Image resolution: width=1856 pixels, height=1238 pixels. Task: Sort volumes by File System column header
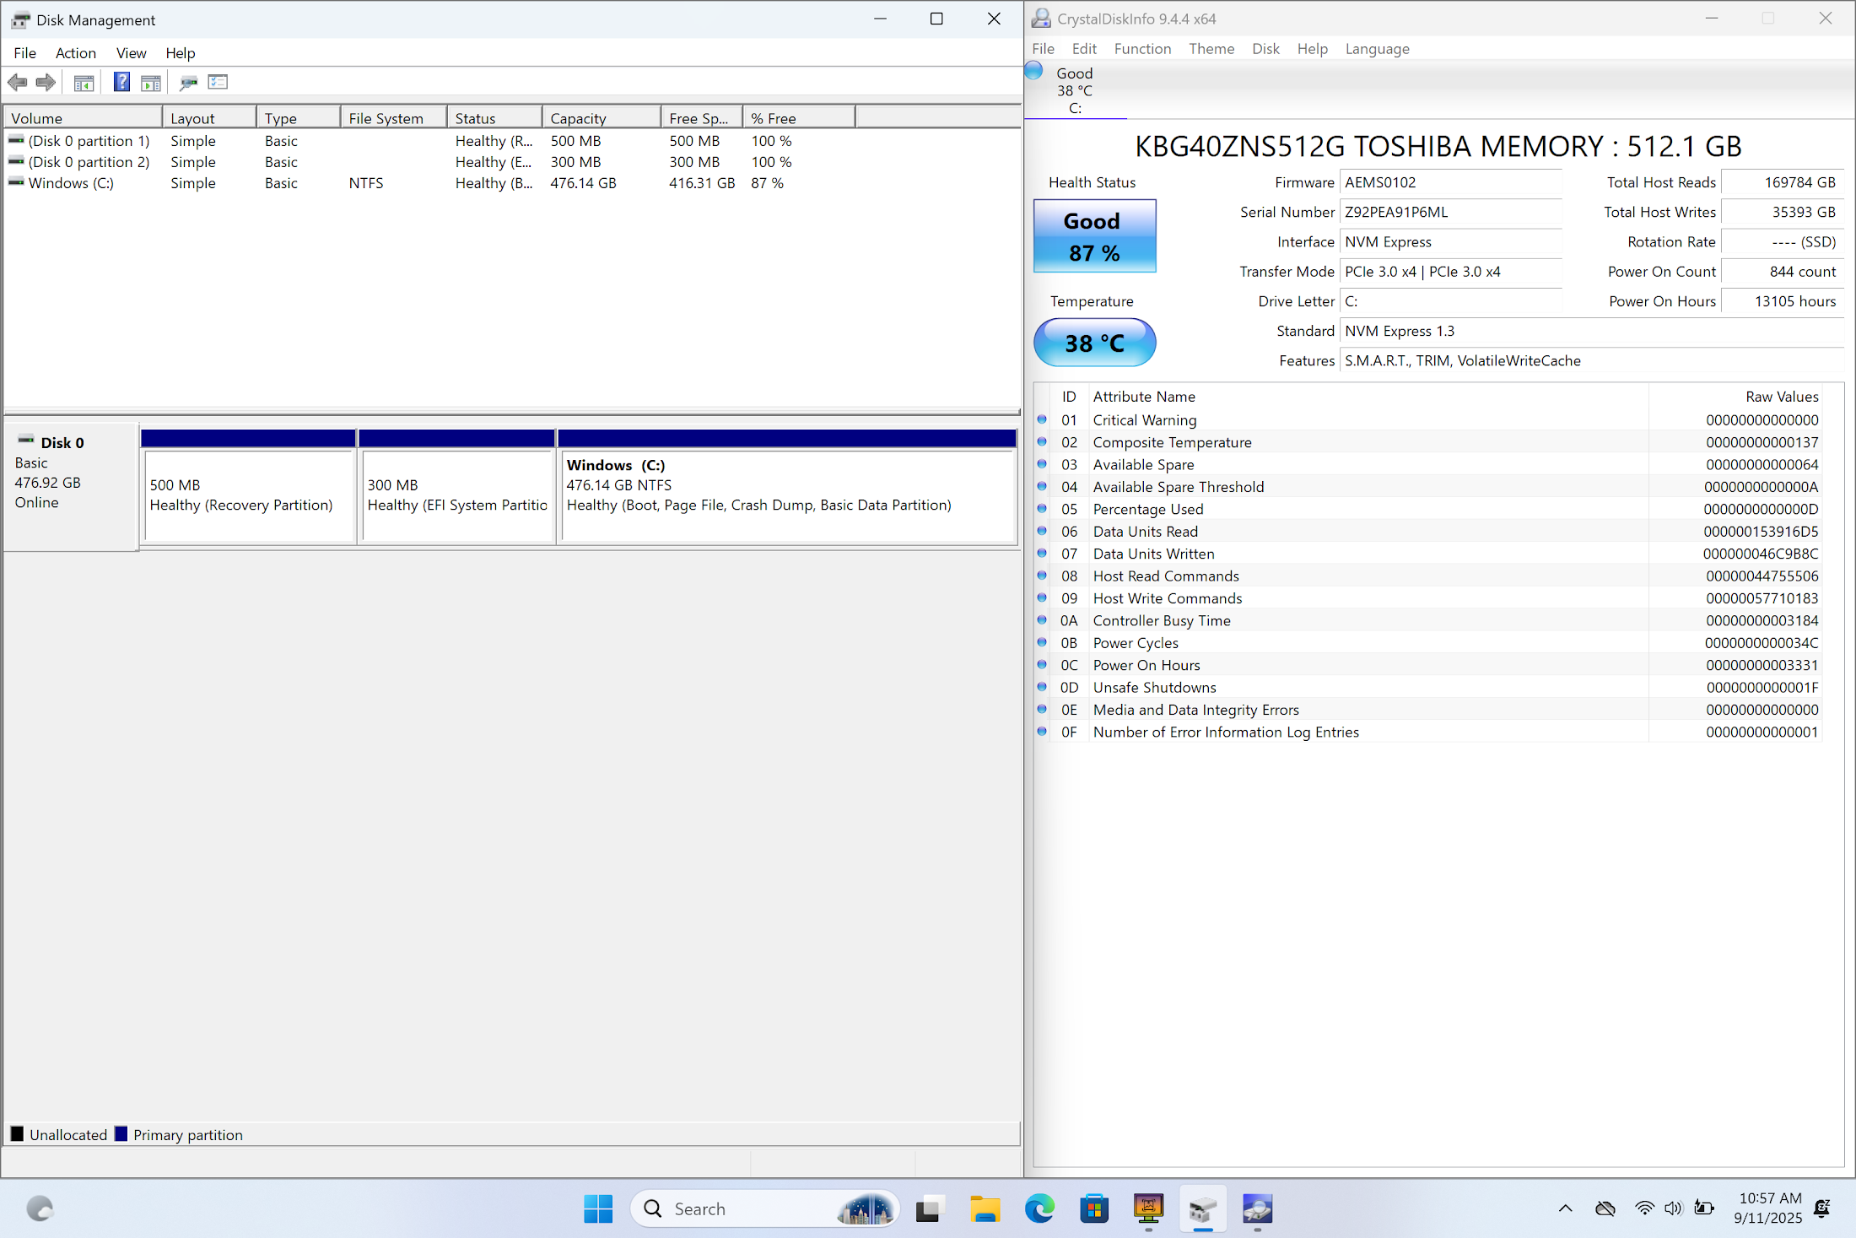(x=393, y=118)
